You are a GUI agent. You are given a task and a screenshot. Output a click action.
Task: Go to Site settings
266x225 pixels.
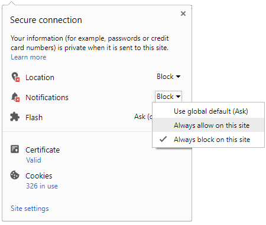(30, 209)
